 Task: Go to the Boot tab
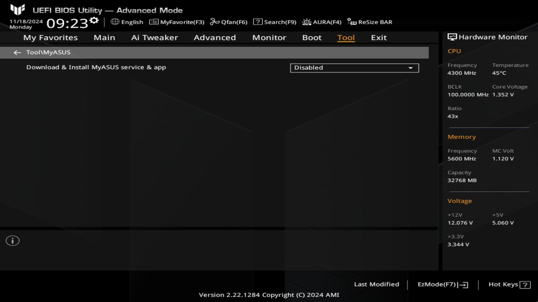pyautogui.click(x=312, y=37)
